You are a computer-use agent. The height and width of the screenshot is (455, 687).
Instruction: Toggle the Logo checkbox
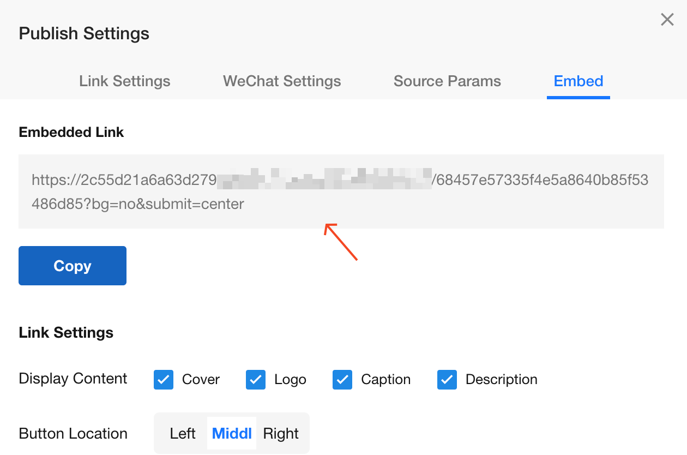point(256,380)
